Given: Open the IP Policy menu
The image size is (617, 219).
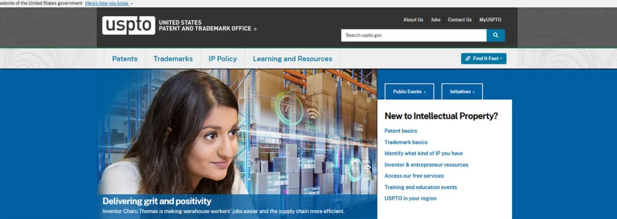Looking at the screenshot, I should [x=223, y=58].
